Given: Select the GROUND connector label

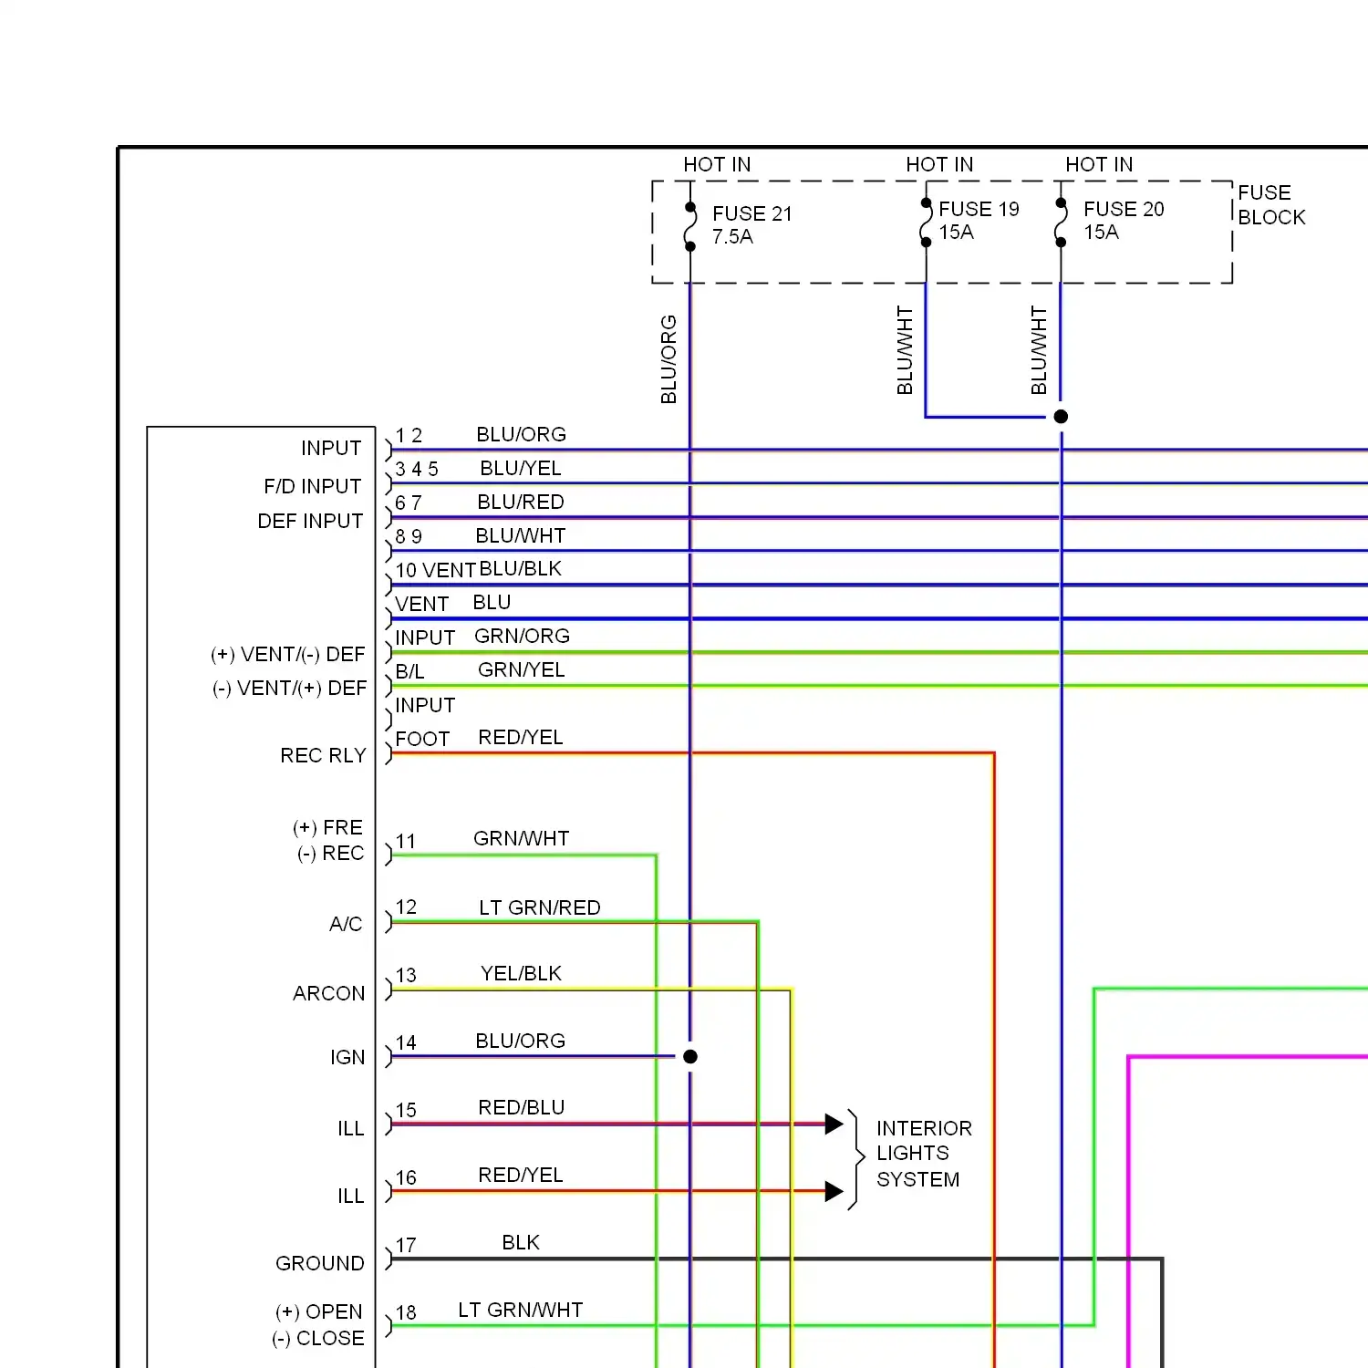Looking at the screenshot, I should (x=320, y=1263).
